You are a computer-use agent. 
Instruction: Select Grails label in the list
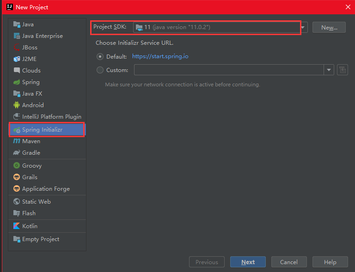tap(30, 177)
